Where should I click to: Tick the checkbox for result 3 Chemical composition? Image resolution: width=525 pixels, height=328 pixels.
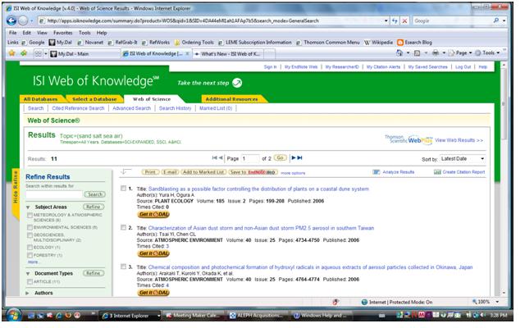point(123,266)
